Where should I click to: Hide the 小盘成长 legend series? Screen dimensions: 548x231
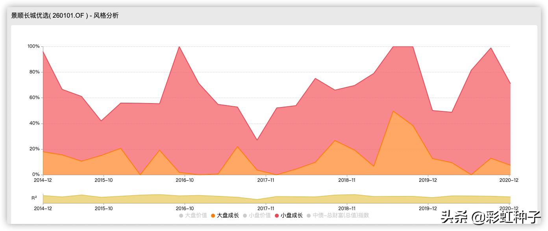(x=289, y=215)
